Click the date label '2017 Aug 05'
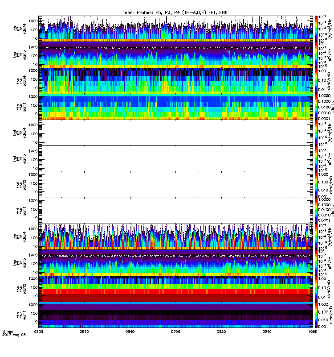This screenshot has width=334, height=357. 14,335
